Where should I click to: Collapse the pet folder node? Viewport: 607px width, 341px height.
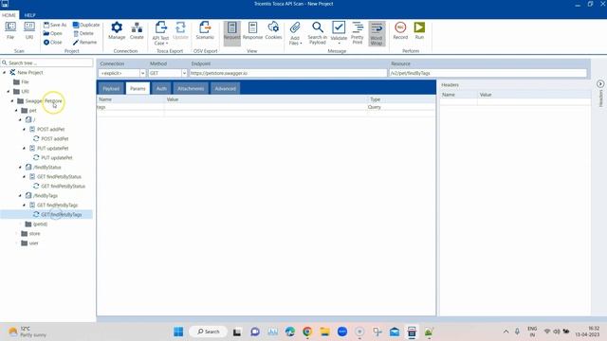click(x=16, y=110)
